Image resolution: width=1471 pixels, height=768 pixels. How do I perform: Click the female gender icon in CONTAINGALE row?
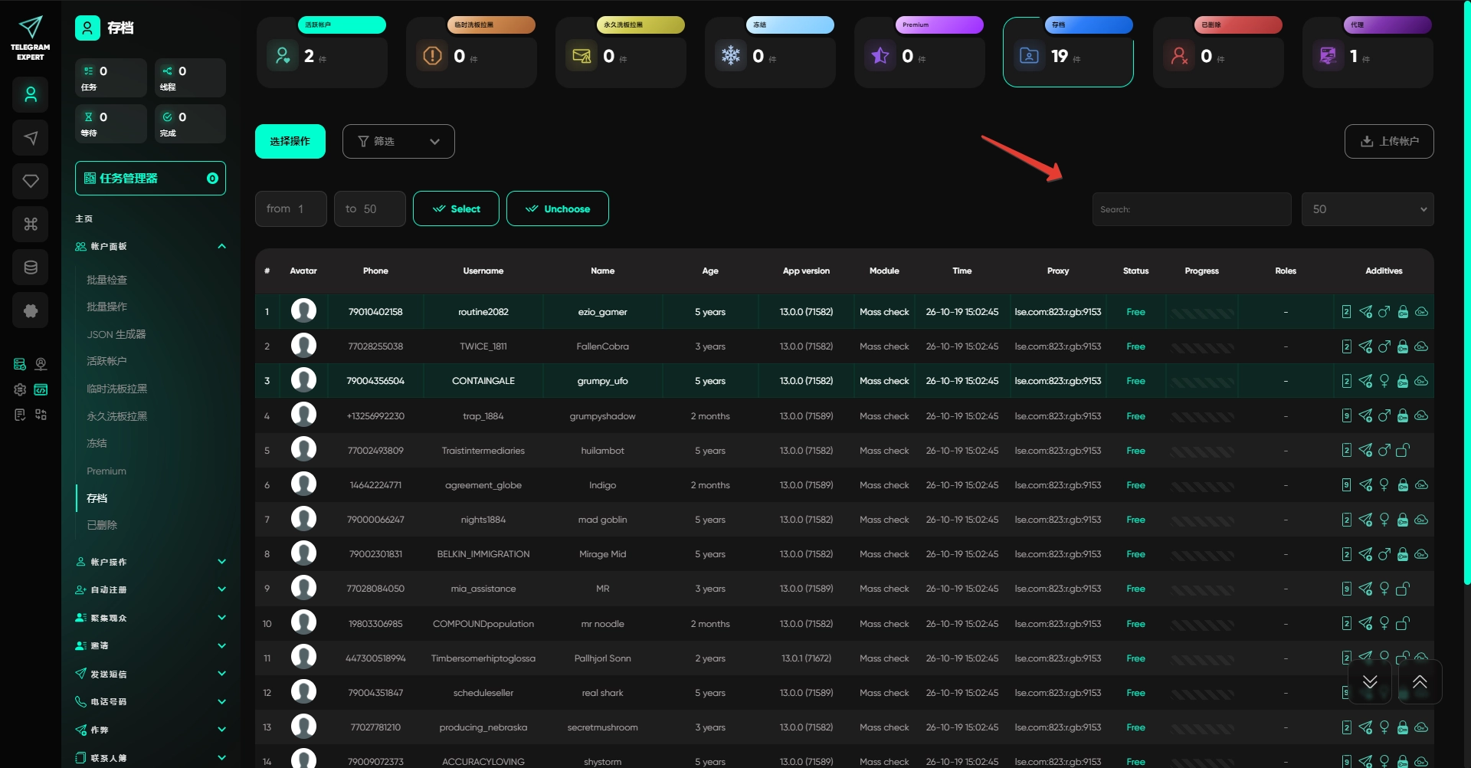1384,381
